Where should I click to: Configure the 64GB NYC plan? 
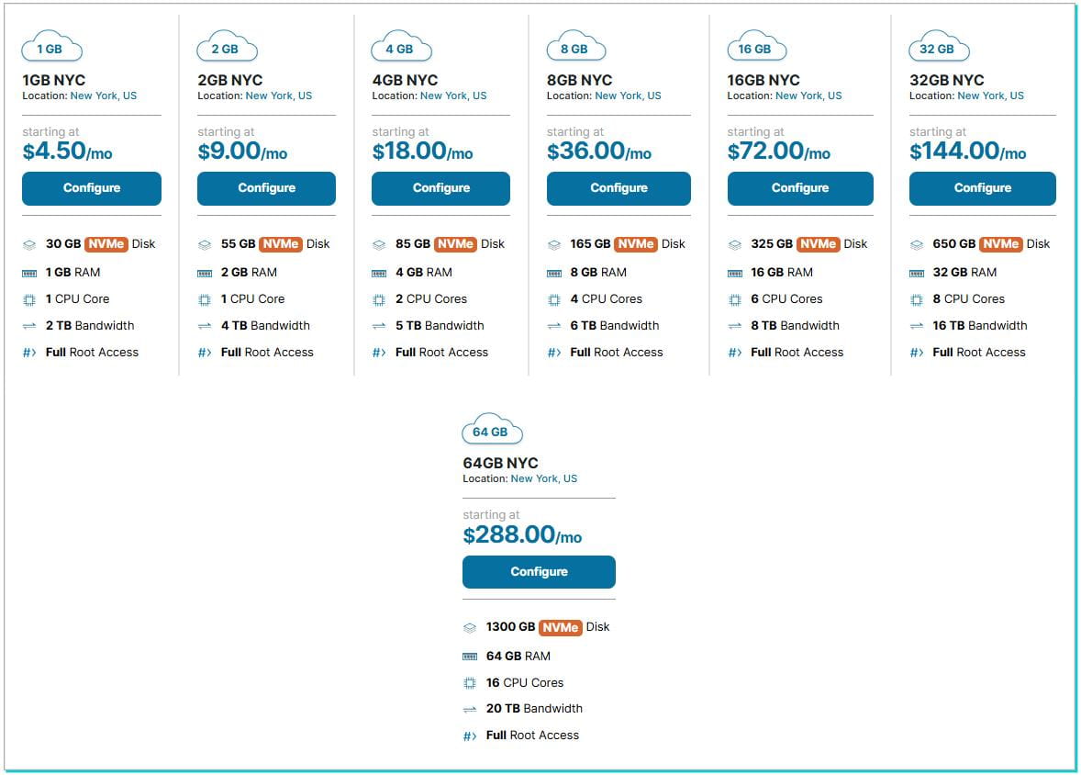point(539,572)
